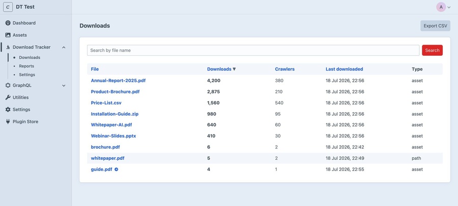
Task: Open brochure.pdf file link
Action: point(105,147)
